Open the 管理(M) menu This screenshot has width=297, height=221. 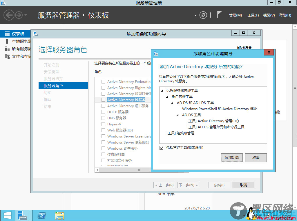pos(236,15)
